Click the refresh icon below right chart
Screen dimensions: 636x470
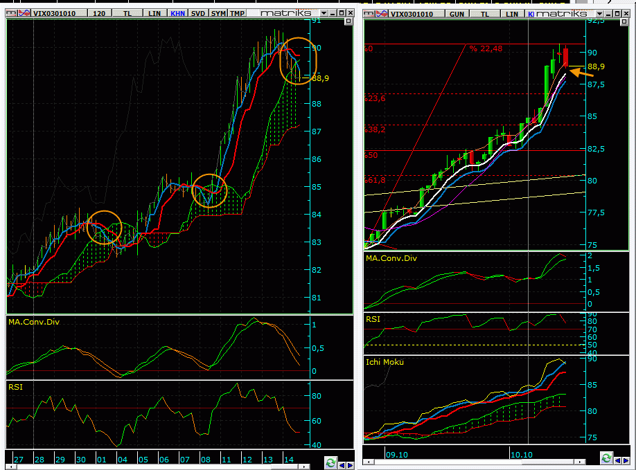click(x=606, y=458)
